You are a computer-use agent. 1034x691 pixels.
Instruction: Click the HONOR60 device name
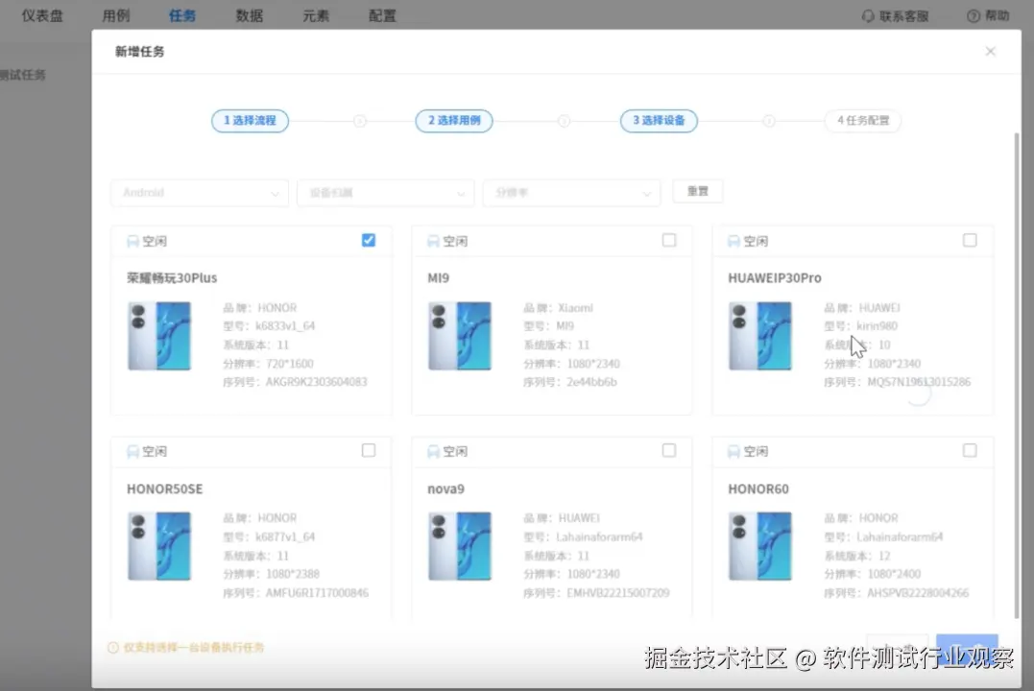point(758,489)
